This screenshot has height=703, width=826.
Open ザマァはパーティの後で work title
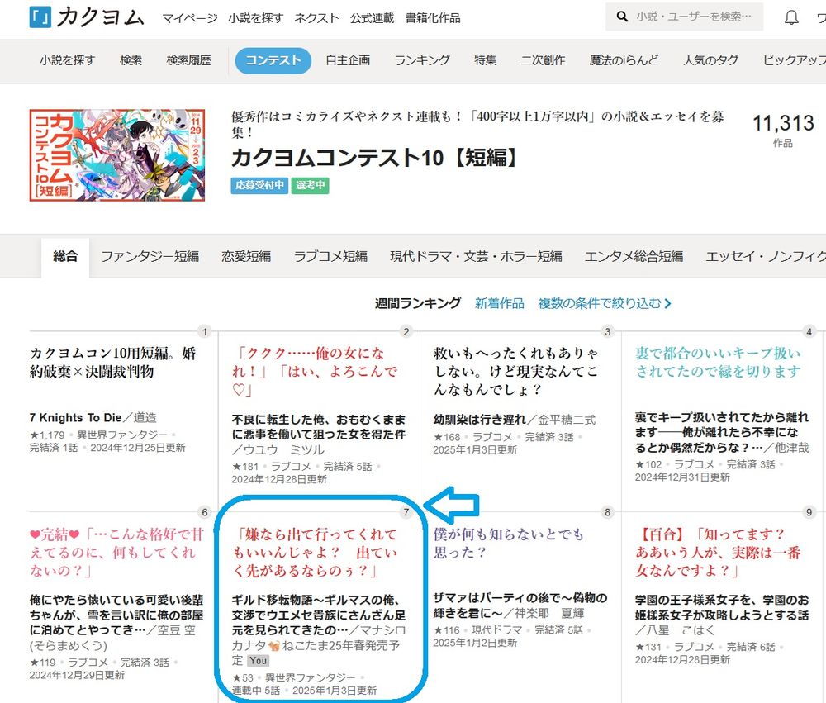pyautogui.click(x=520, y=605)
